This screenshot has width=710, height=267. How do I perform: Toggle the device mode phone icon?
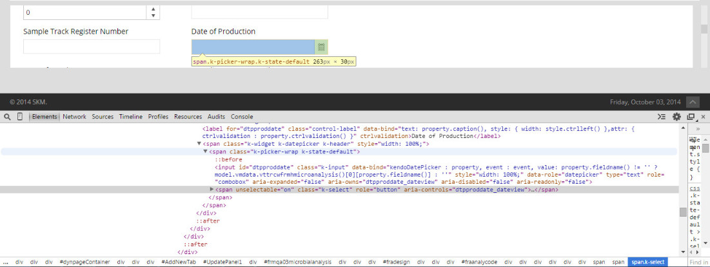pyautogui.click(x=20, y=117)
